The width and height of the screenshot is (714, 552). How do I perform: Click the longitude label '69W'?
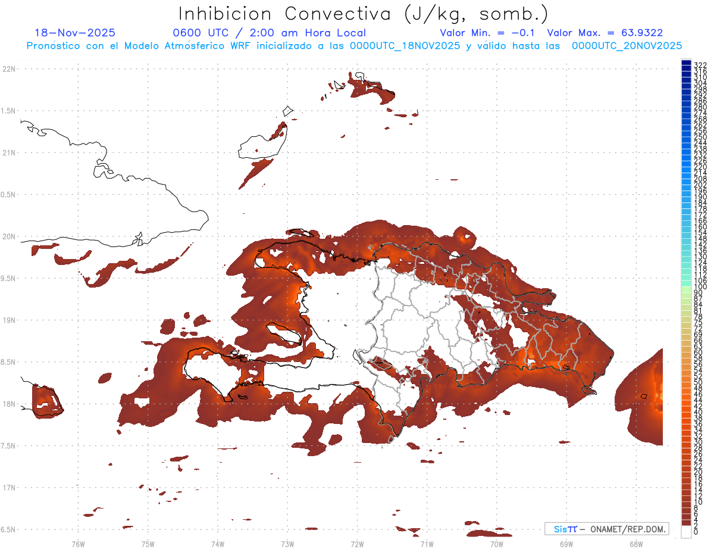[x=566, y=544]
